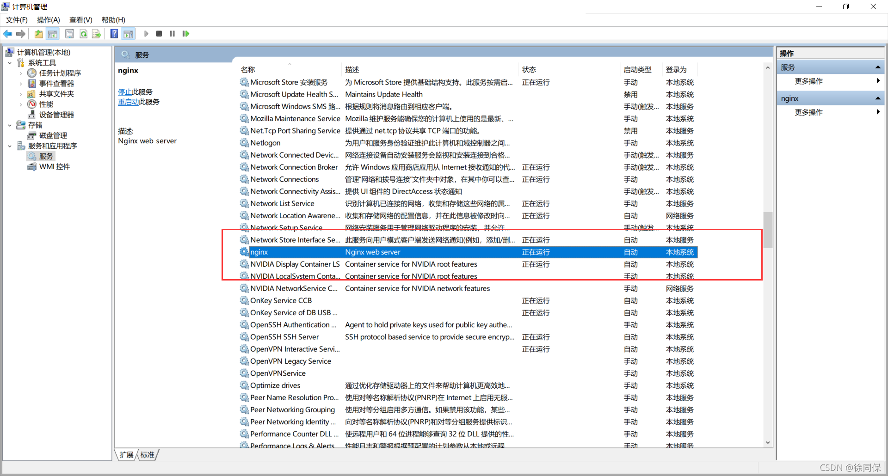Click the scrollbar down arrow
888x476 pixels.
(x=768, y=443)
